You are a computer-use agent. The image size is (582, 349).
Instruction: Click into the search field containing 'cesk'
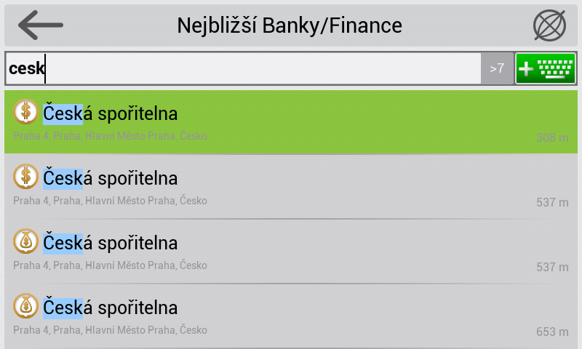tap(243, 68)
